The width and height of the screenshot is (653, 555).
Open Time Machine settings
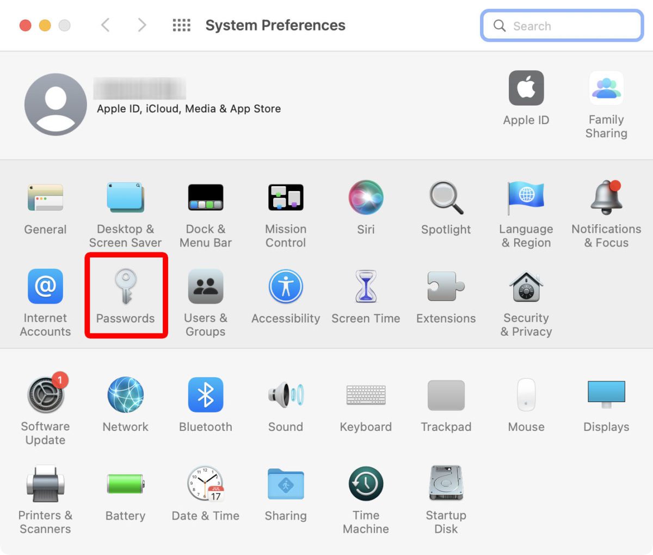(x=366, y=499)
